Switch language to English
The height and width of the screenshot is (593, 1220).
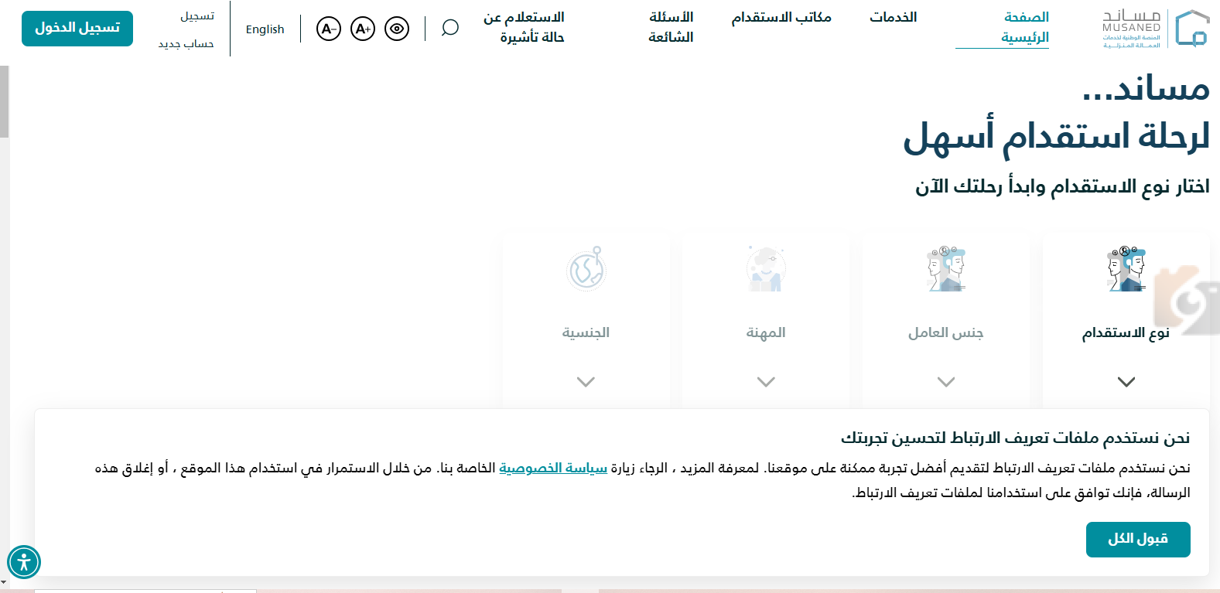[x=265, y=29]
